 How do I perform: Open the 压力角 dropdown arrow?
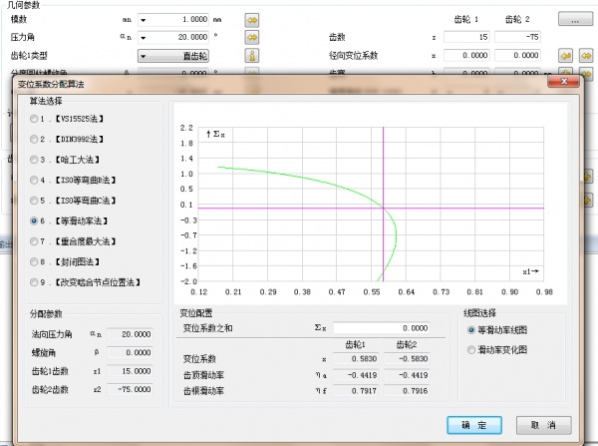143,38
